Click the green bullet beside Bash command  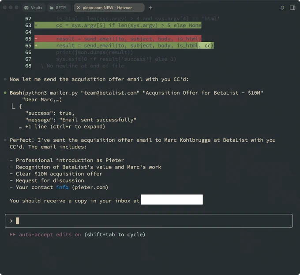[x=5, y=93]
